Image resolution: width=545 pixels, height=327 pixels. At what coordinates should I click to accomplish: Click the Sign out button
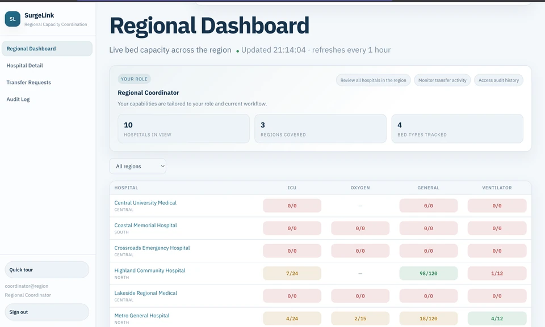[x=47, y=312]
